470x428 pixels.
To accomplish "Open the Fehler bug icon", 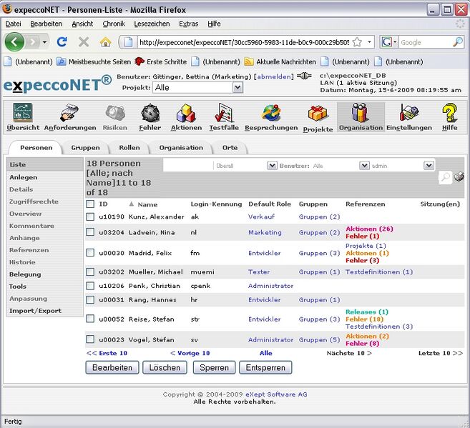I will (x=150, y=113).
